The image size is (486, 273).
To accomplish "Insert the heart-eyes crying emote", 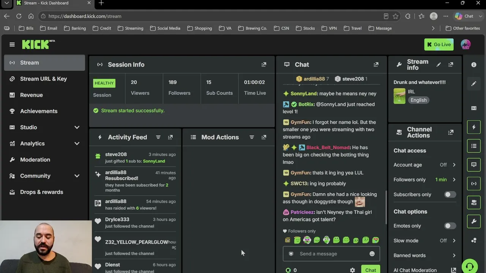I will [x=376, y=240].
